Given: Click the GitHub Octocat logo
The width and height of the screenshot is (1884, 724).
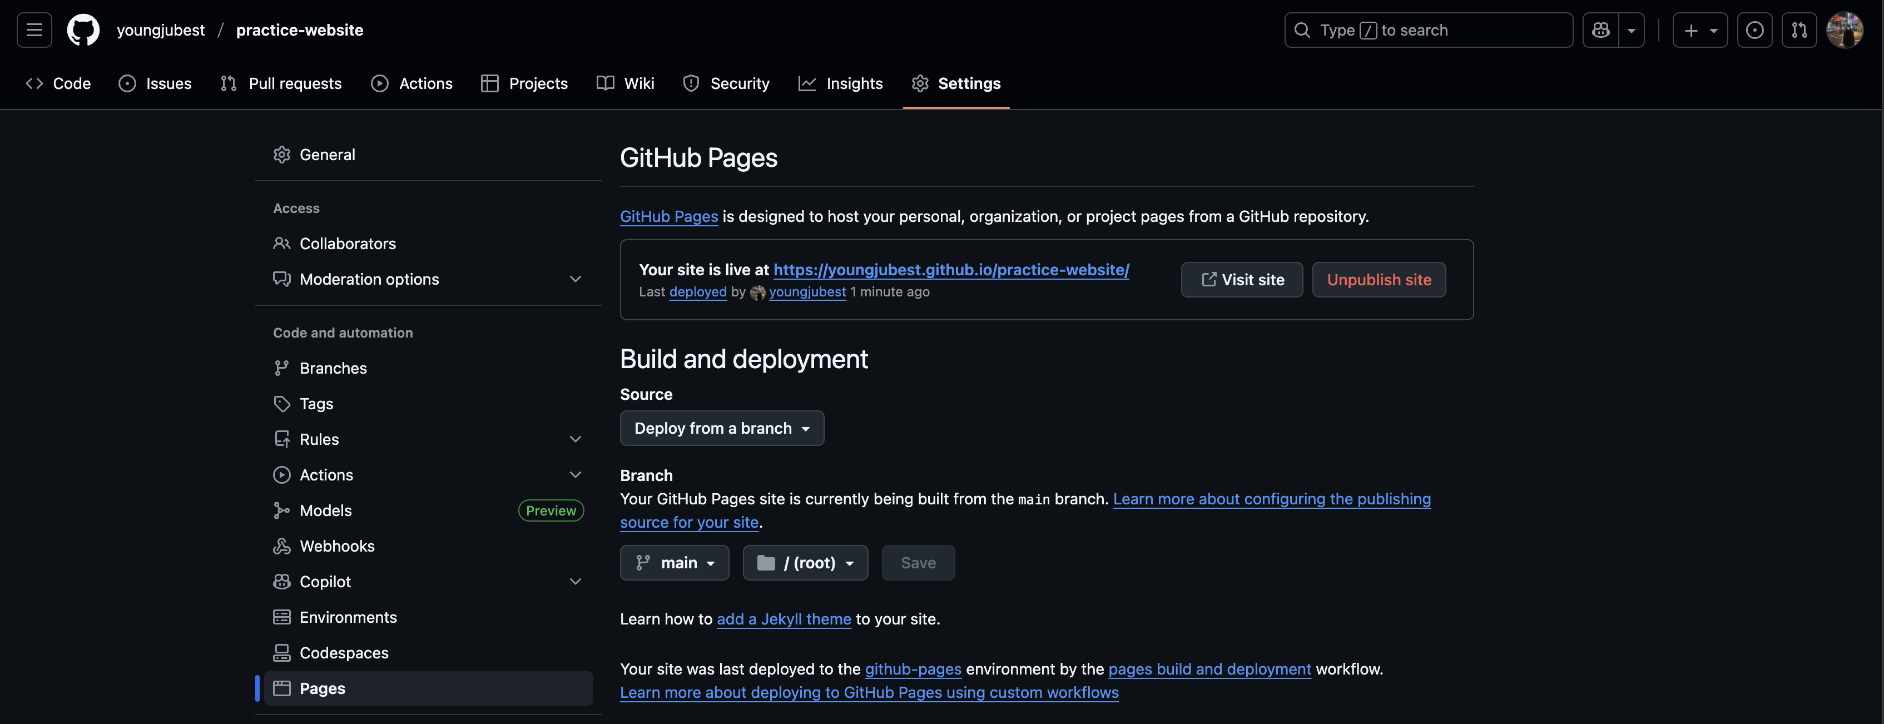Looking at the screenshot, I should [x=83, y=30].
